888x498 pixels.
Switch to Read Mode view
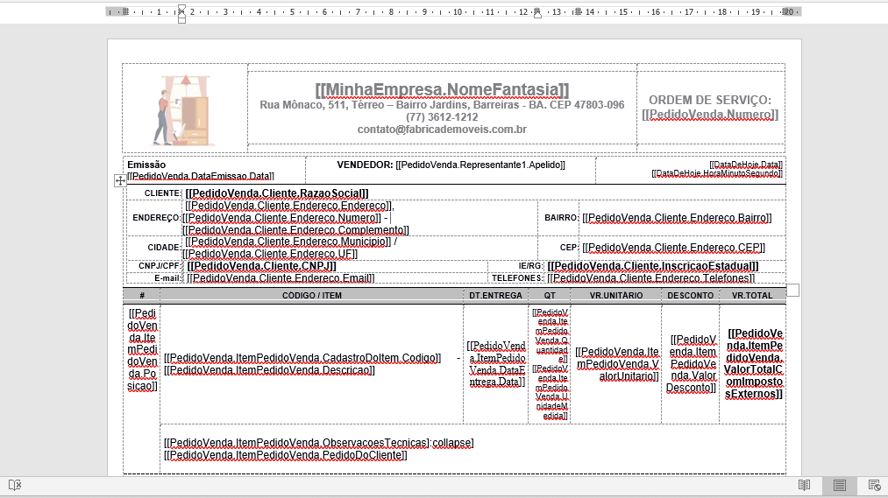pos(804,485)
